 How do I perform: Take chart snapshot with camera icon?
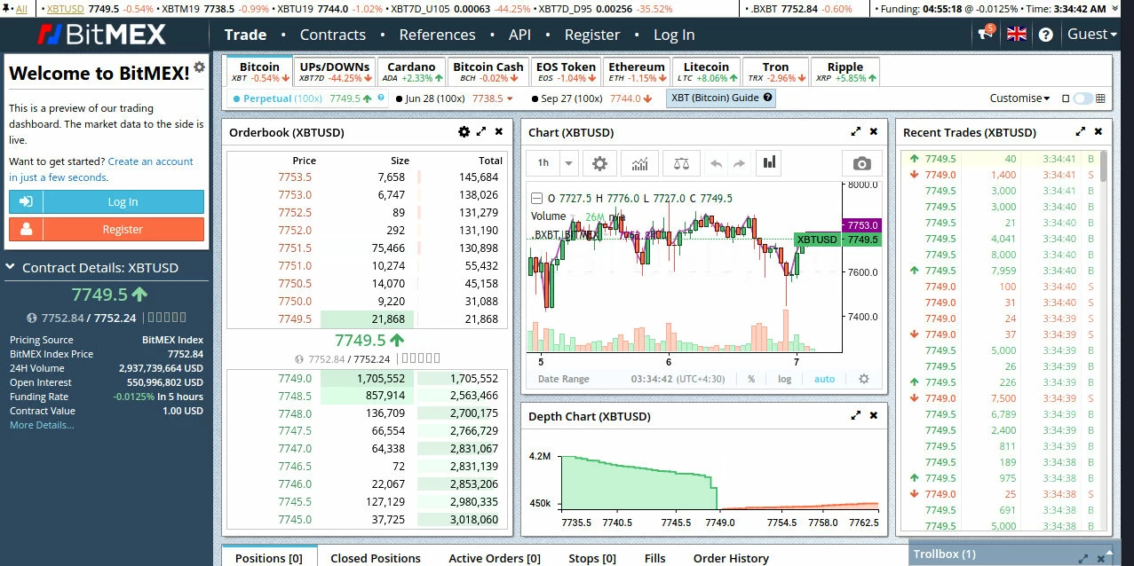[x=861, y=163]
